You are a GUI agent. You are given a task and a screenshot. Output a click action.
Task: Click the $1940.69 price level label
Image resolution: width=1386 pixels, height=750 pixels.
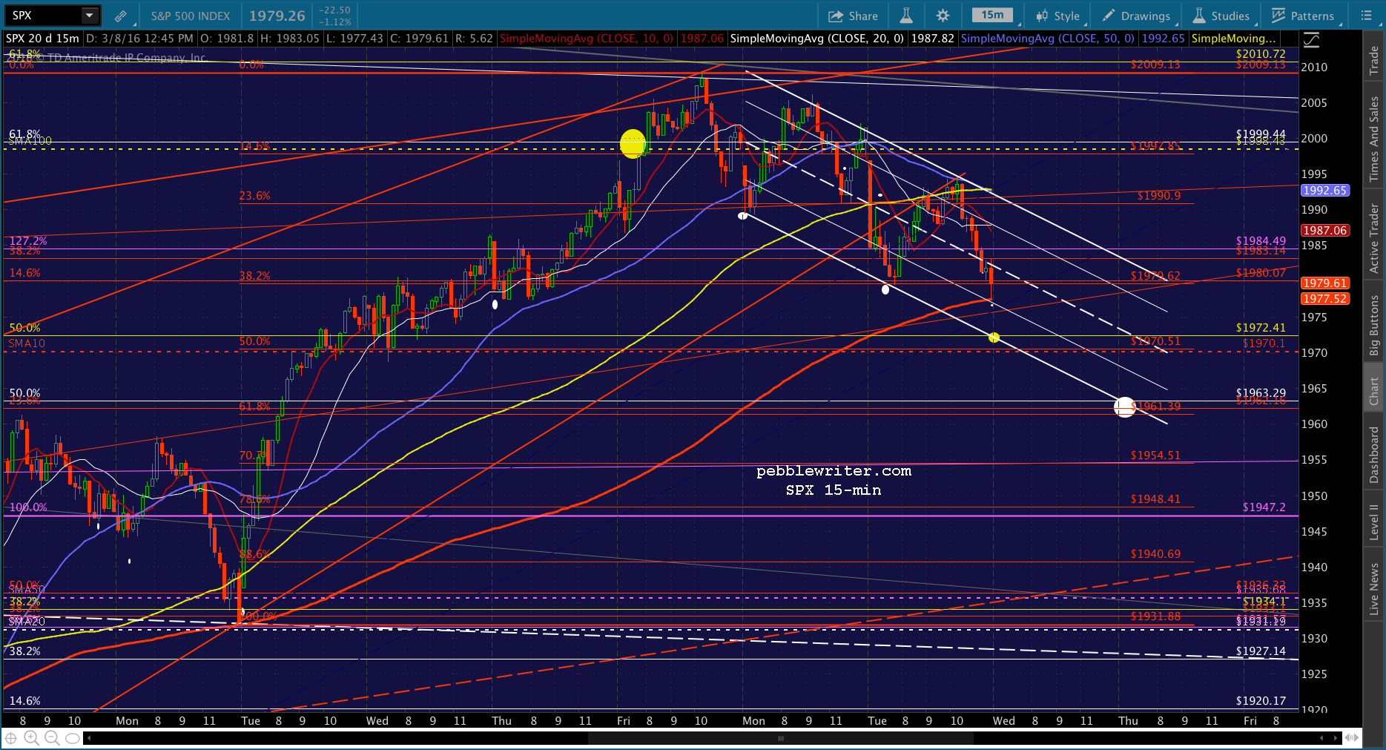coord(1155,554)
